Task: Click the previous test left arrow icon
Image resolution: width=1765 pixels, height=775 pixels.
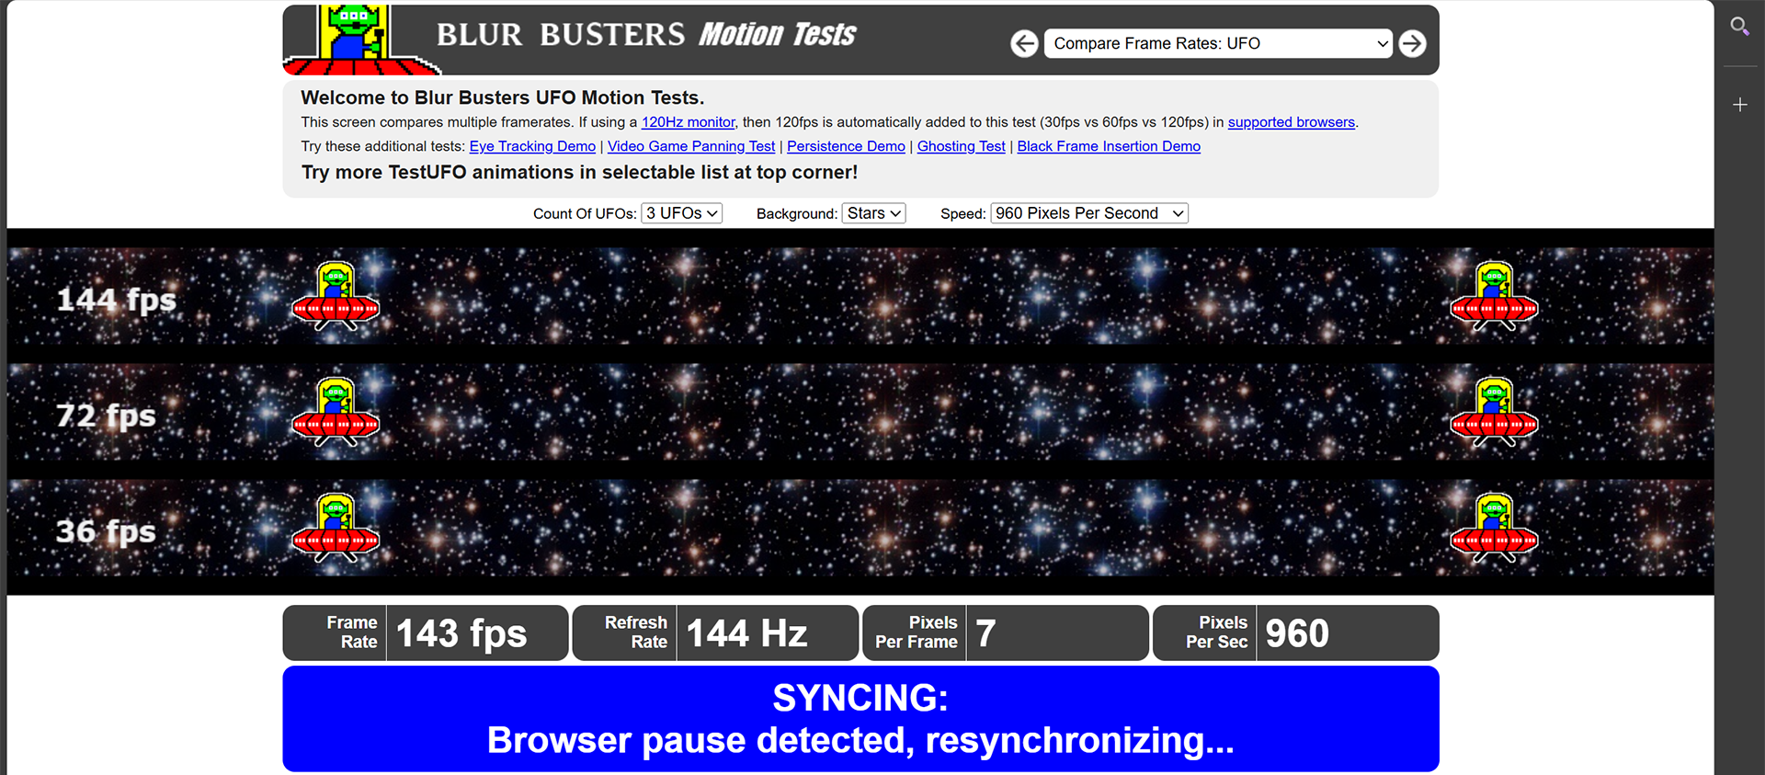Action: tap(1024, 43)
